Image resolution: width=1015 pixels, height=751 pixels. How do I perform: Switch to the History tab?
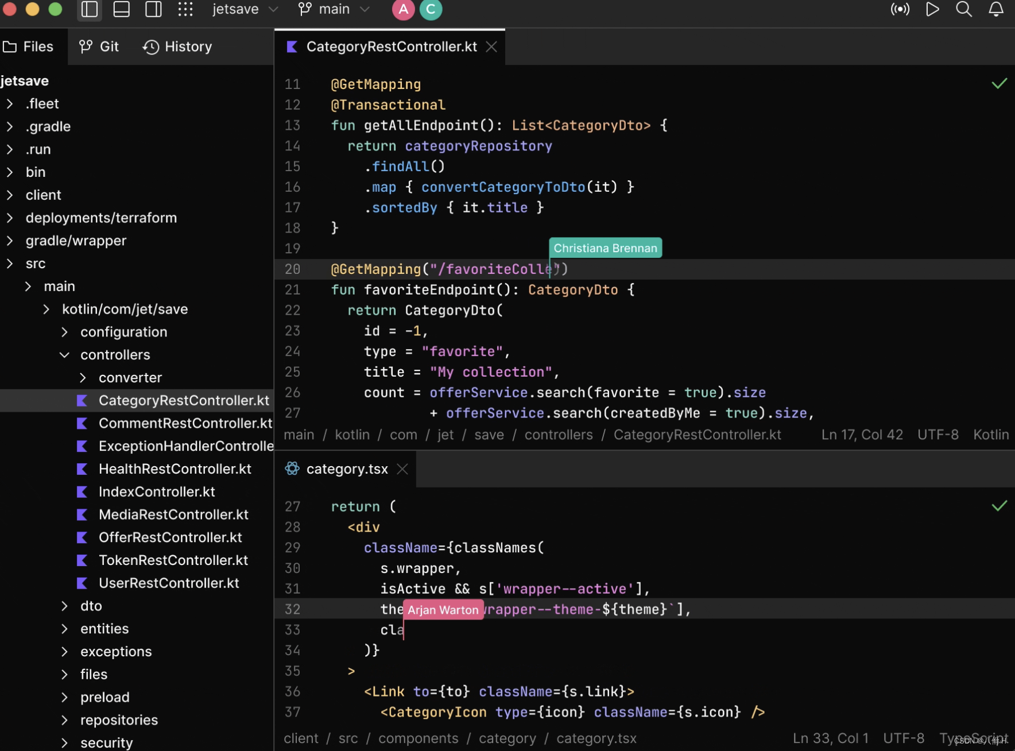coord(177,47)
